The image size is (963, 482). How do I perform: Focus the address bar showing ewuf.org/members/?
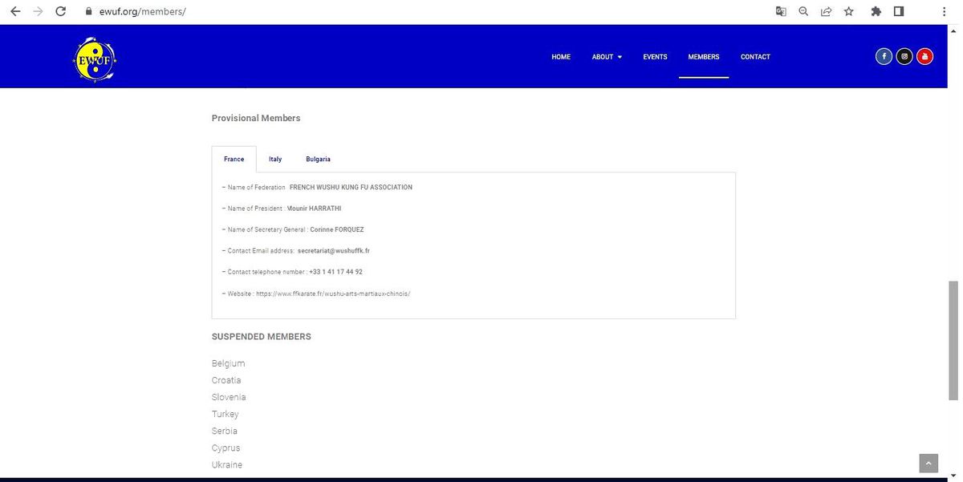143,12
